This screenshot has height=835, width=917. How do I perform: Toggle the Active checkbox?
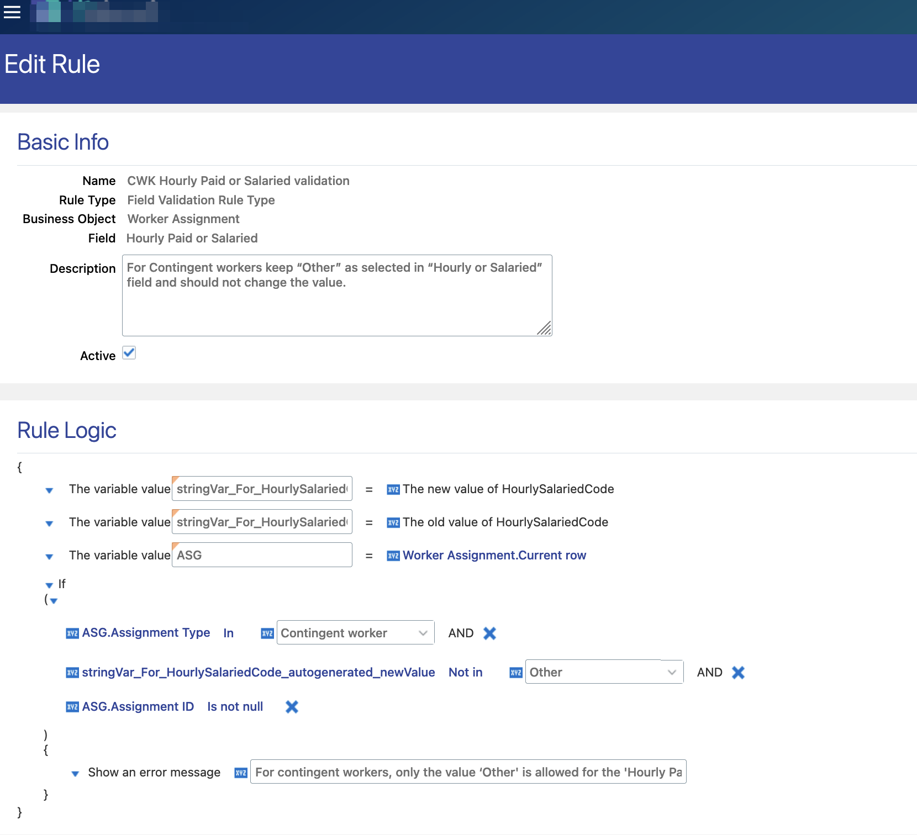point(129,353)
